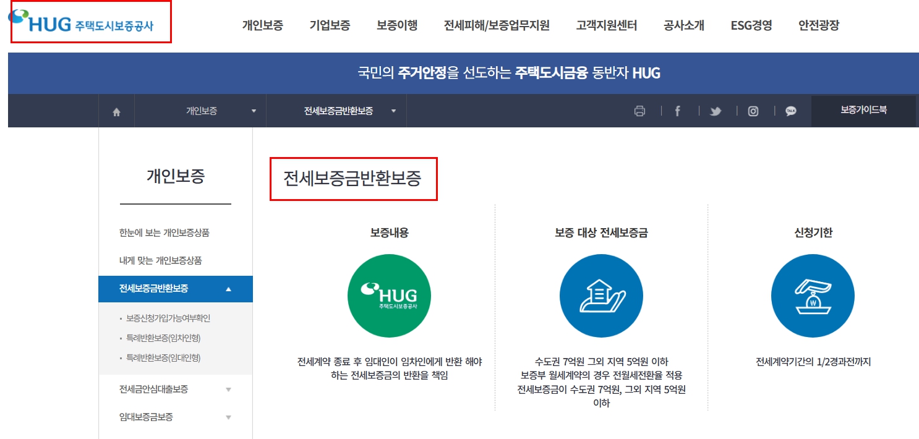
Task: Click the 신청기한 column heading
Action: [x=813, y=233]
